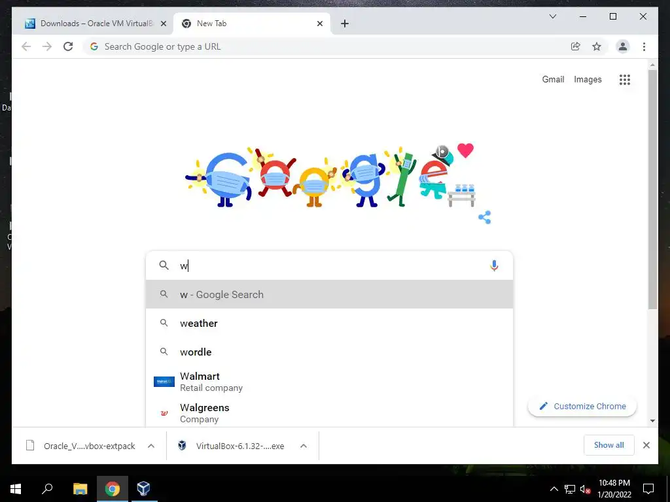
Task: Open the network status tray icon
Action: pos(570,489)
